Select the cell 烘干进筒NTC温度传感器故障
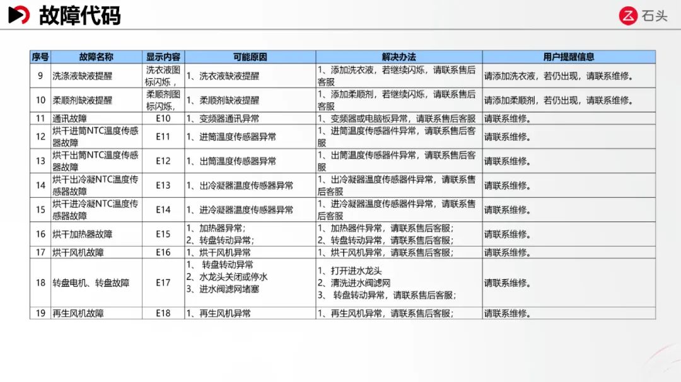The height and width of the screenshot is (382, 681). (96, 137)
